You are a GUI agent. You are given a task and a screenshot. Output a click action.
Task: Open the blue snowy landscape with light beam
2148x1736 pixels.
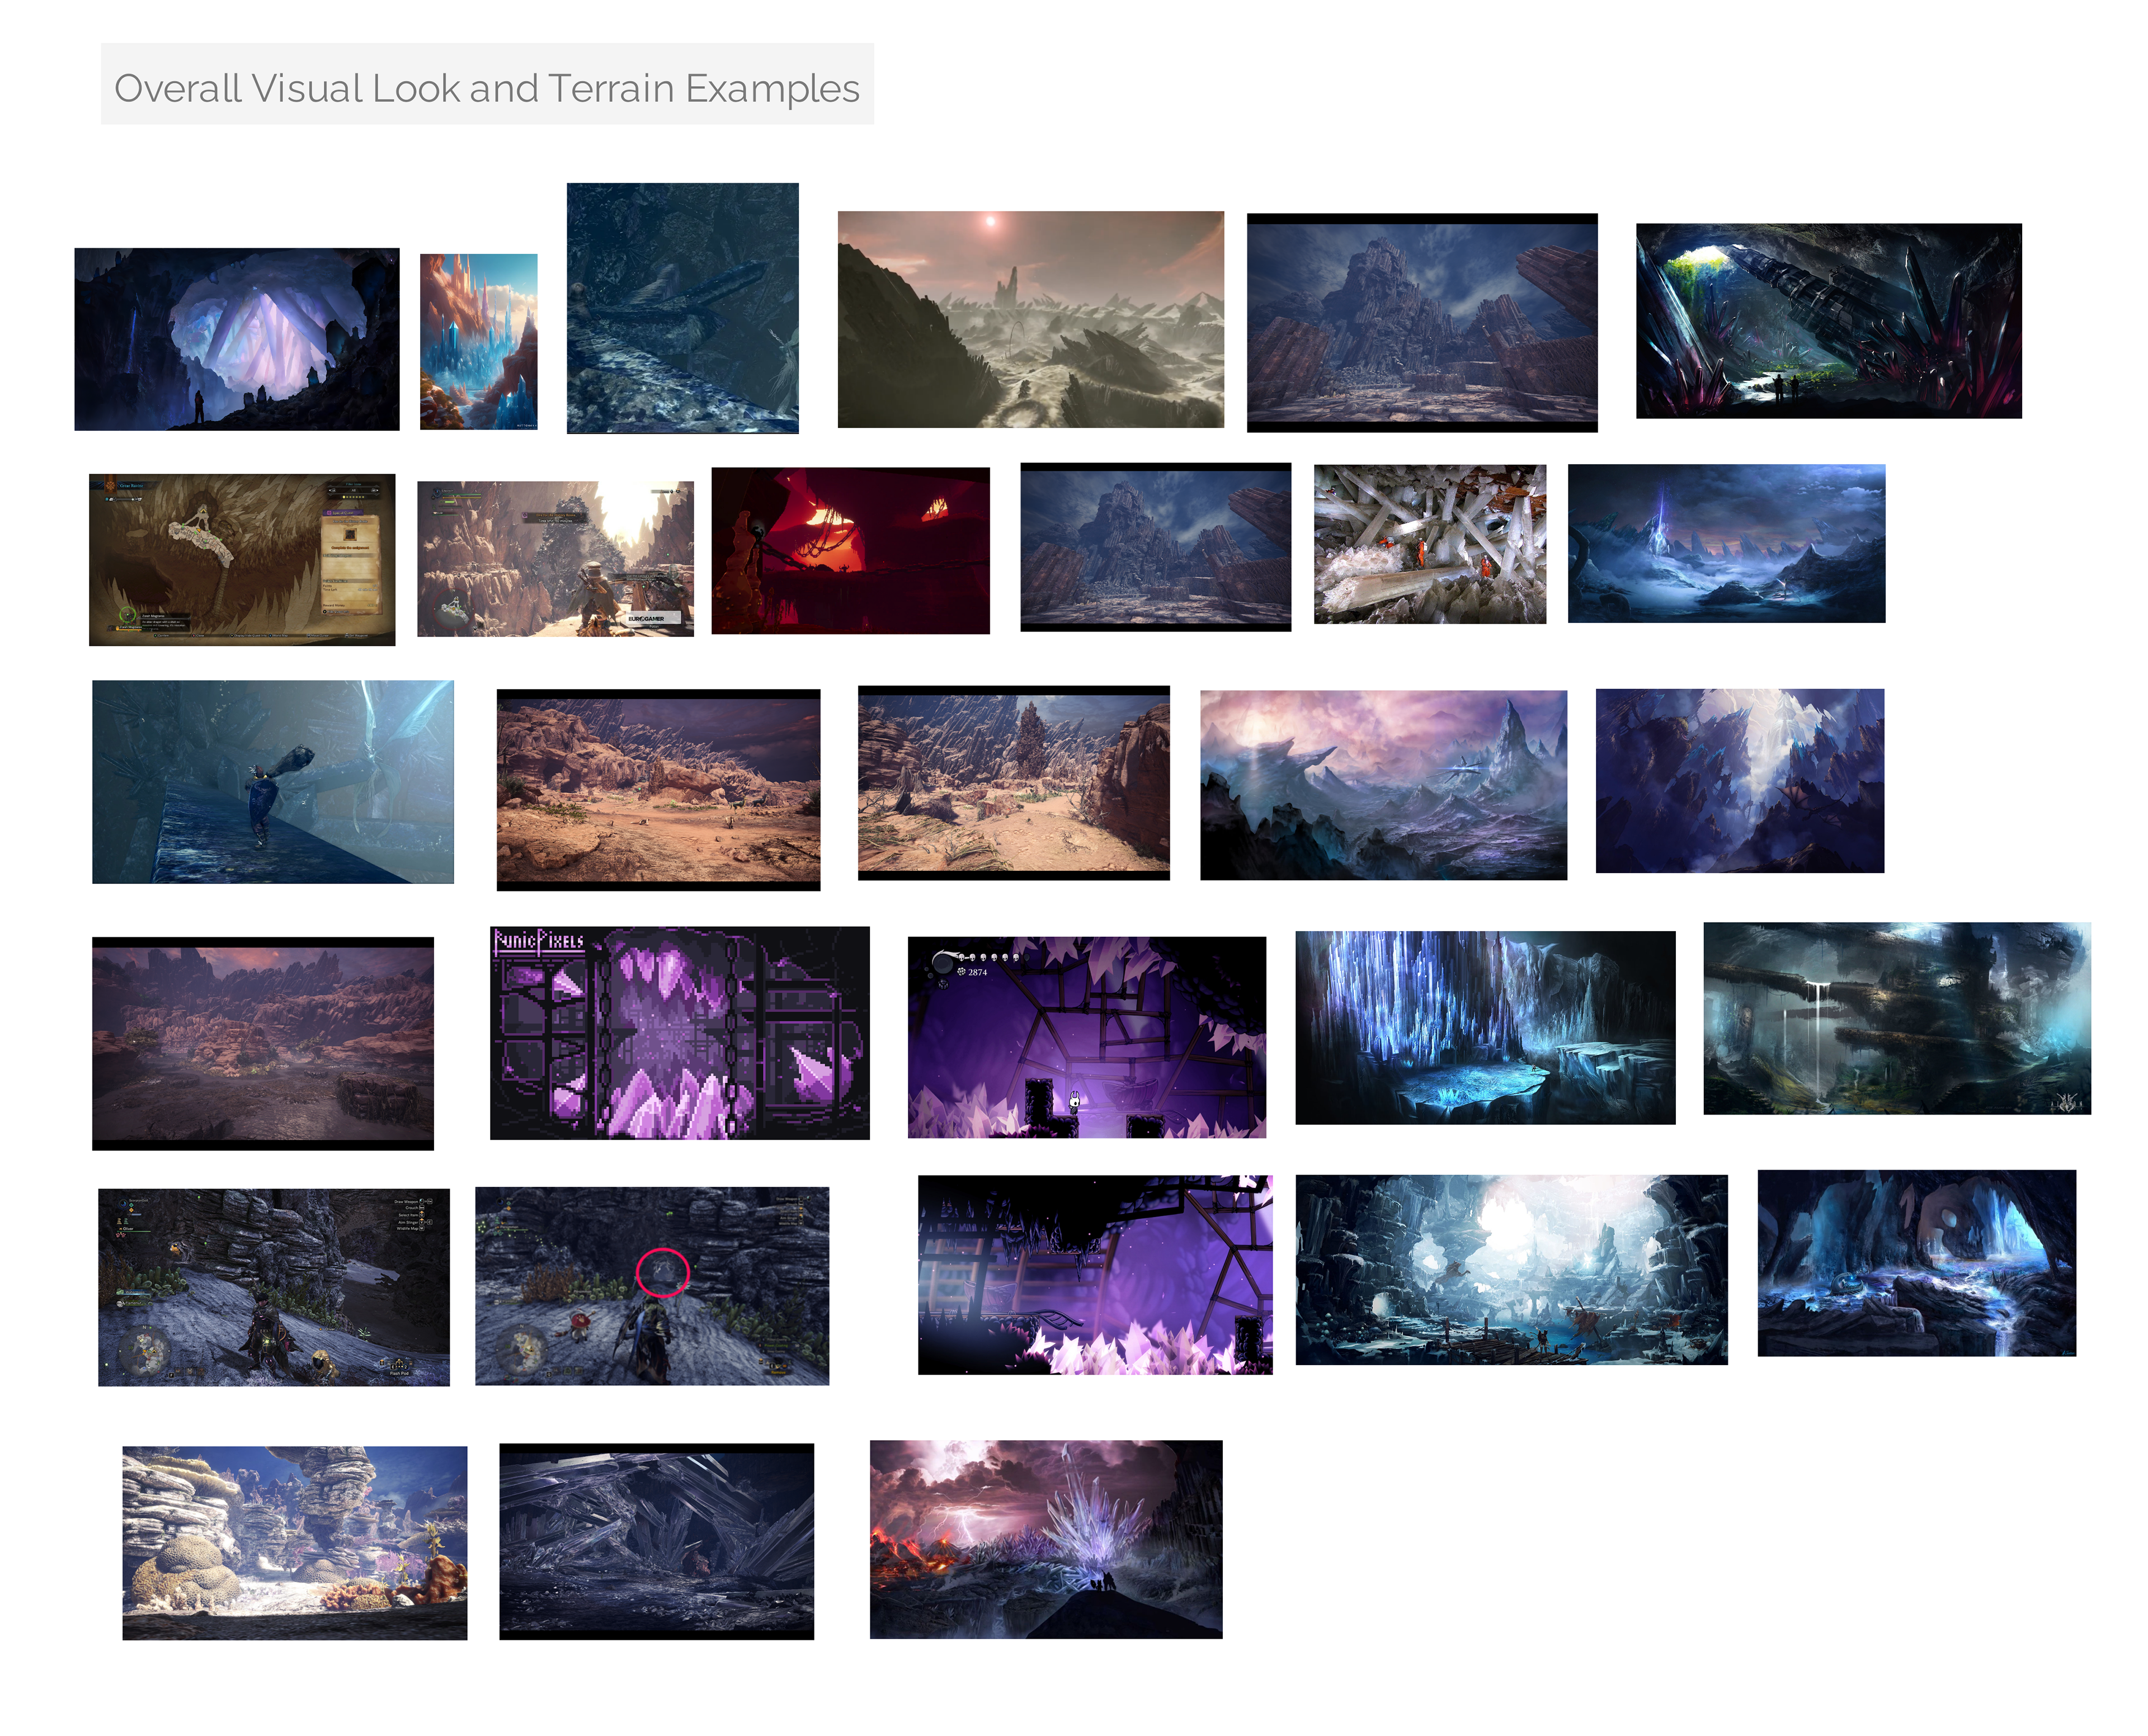(1726, 543)
